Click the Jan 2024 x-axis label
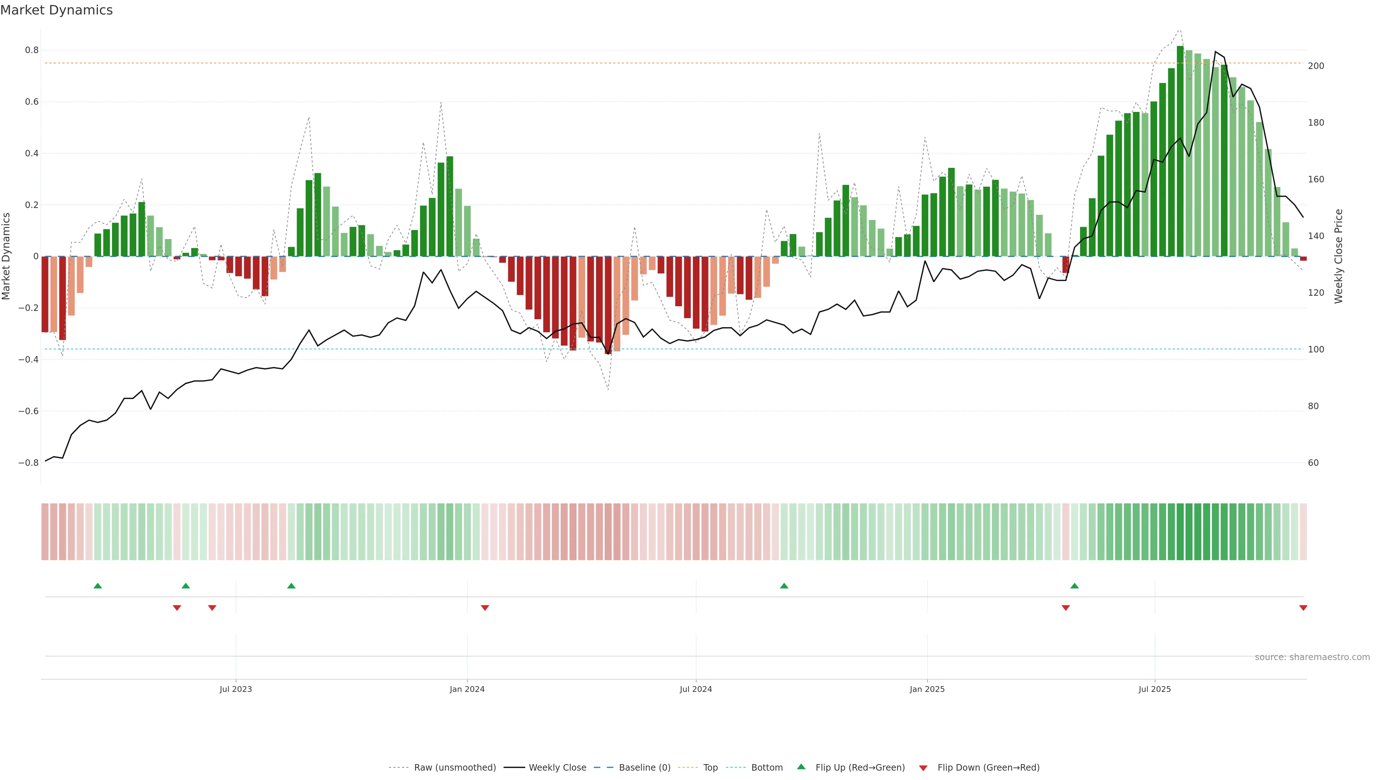Viewport: 1388px width, 780px height. (x=467, y=689)
